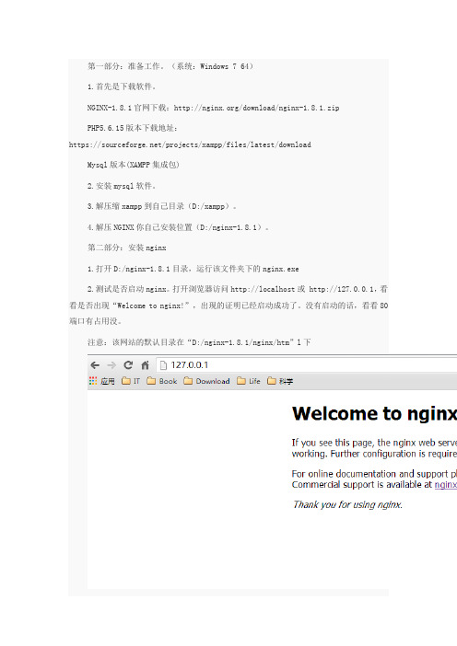Reload the page with the refresh icon
The width and height of the screenshot is (457, 646).
pyautogui.click(x=128, y=365)
